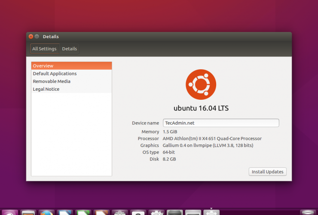Close the Details window
318x215 pixels.
pyautogui.click(x=31, y=37)
